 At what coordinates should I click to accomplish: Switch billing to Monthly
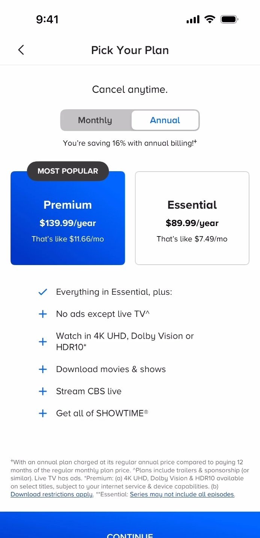[95, 121]
